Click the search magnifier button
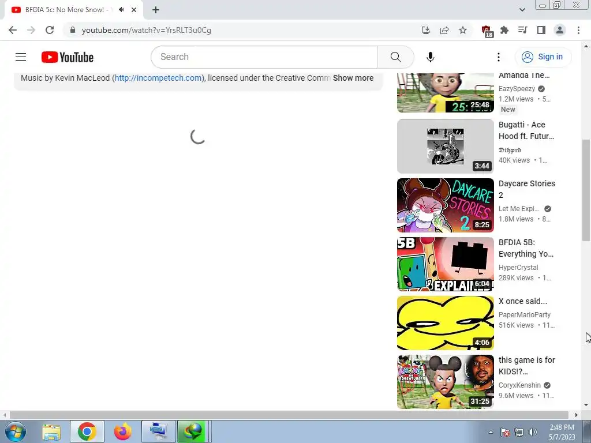Viewport: 591px width, 443px height. [x=396, y=57]
